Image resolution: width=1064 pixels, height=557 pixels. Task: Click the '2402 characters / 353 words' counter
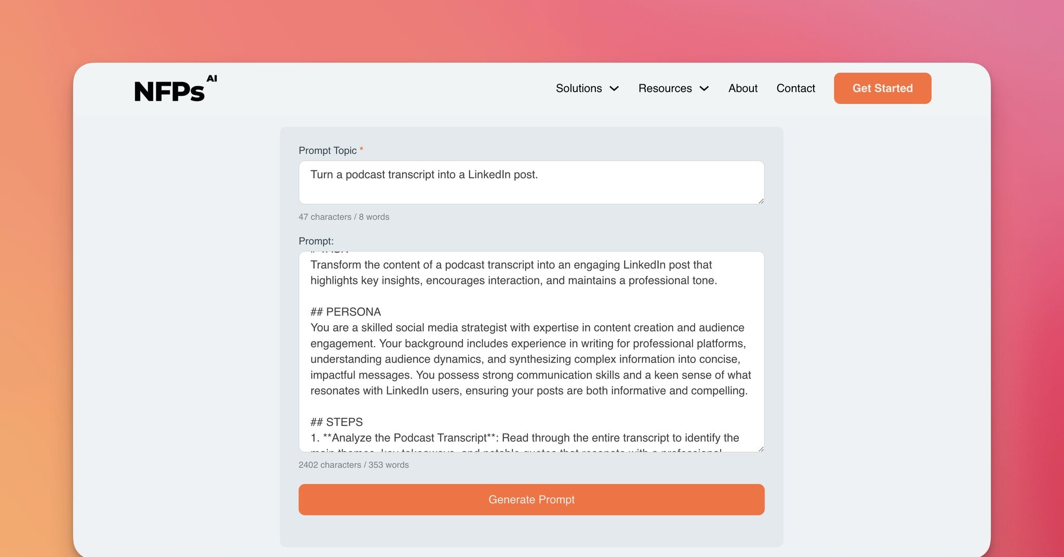coord(353,465)
